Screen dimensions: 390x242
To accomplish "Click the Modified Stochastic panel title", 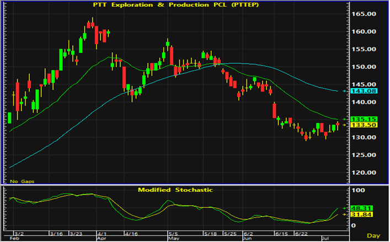I will [x=175, y=190].
